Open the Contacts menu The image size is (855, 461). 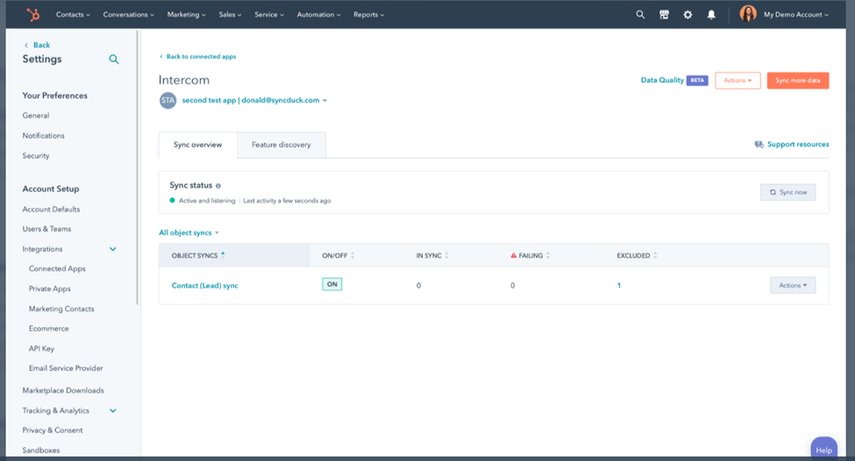[73, 15]
